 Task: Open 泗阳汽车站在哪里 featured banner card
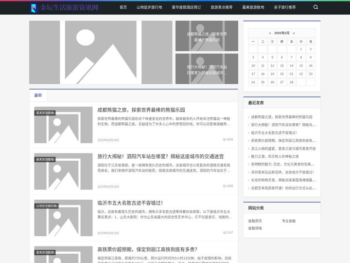tap(207, 69)
